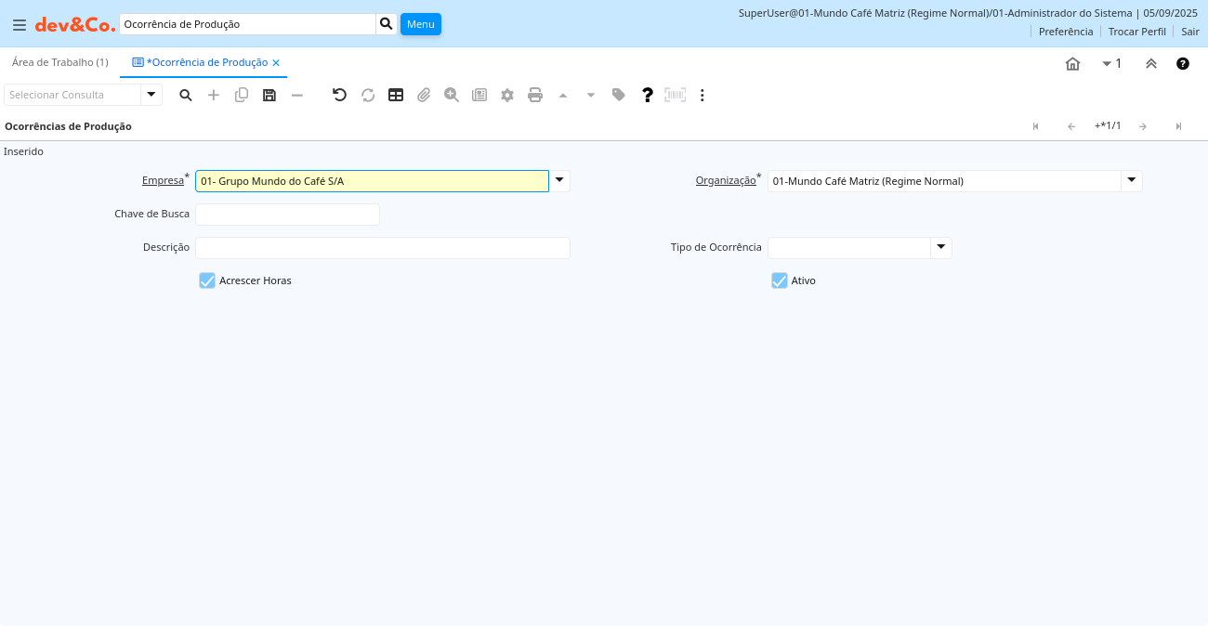Image resolution: width=1208 pixels, height=626 pixels.
Task: Open the Tipo de Ocorrência dropdown
Action: 941,247
